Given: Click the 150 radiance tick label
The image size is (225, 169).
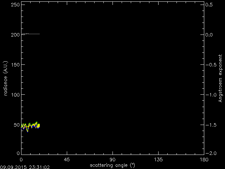Looking at the screenshot, I should 15,65.
